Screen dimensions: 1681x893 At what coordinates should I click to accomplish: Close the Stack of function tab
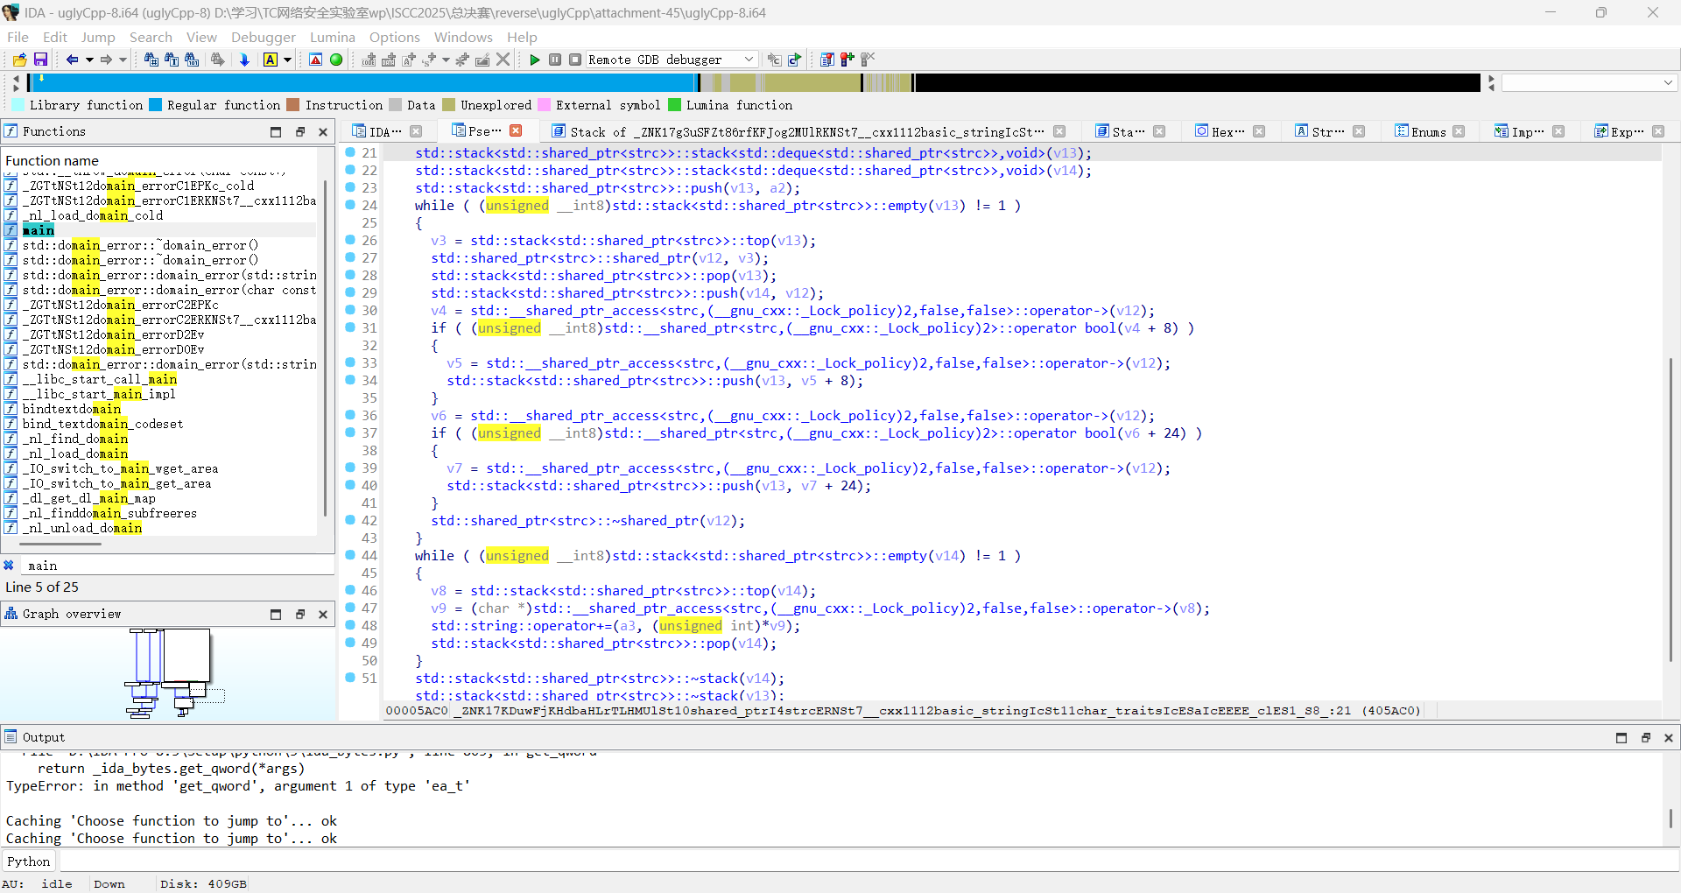1059,131
